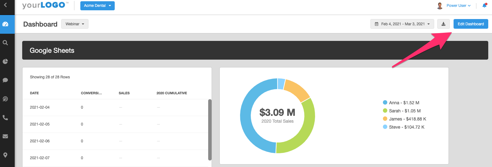
Task: Click the Steve - $104.72 K legend label
Action: 407,127
